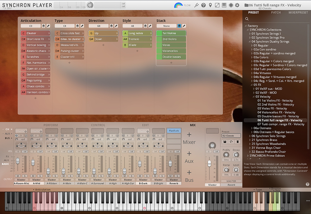The height and width of the screenshot is (214, 311).
Task: Mute the A-Room-Mix channel
Action: 18,176
